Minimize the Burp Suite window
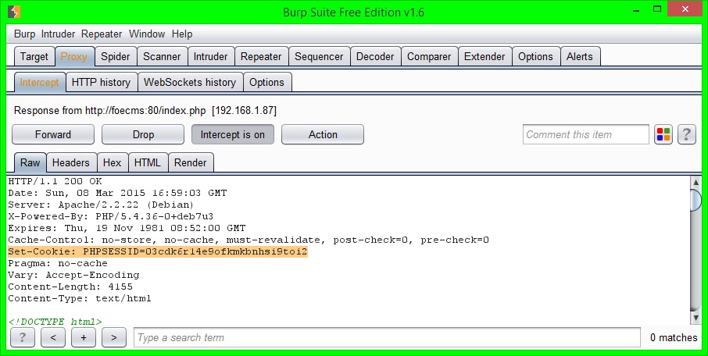 637,10
